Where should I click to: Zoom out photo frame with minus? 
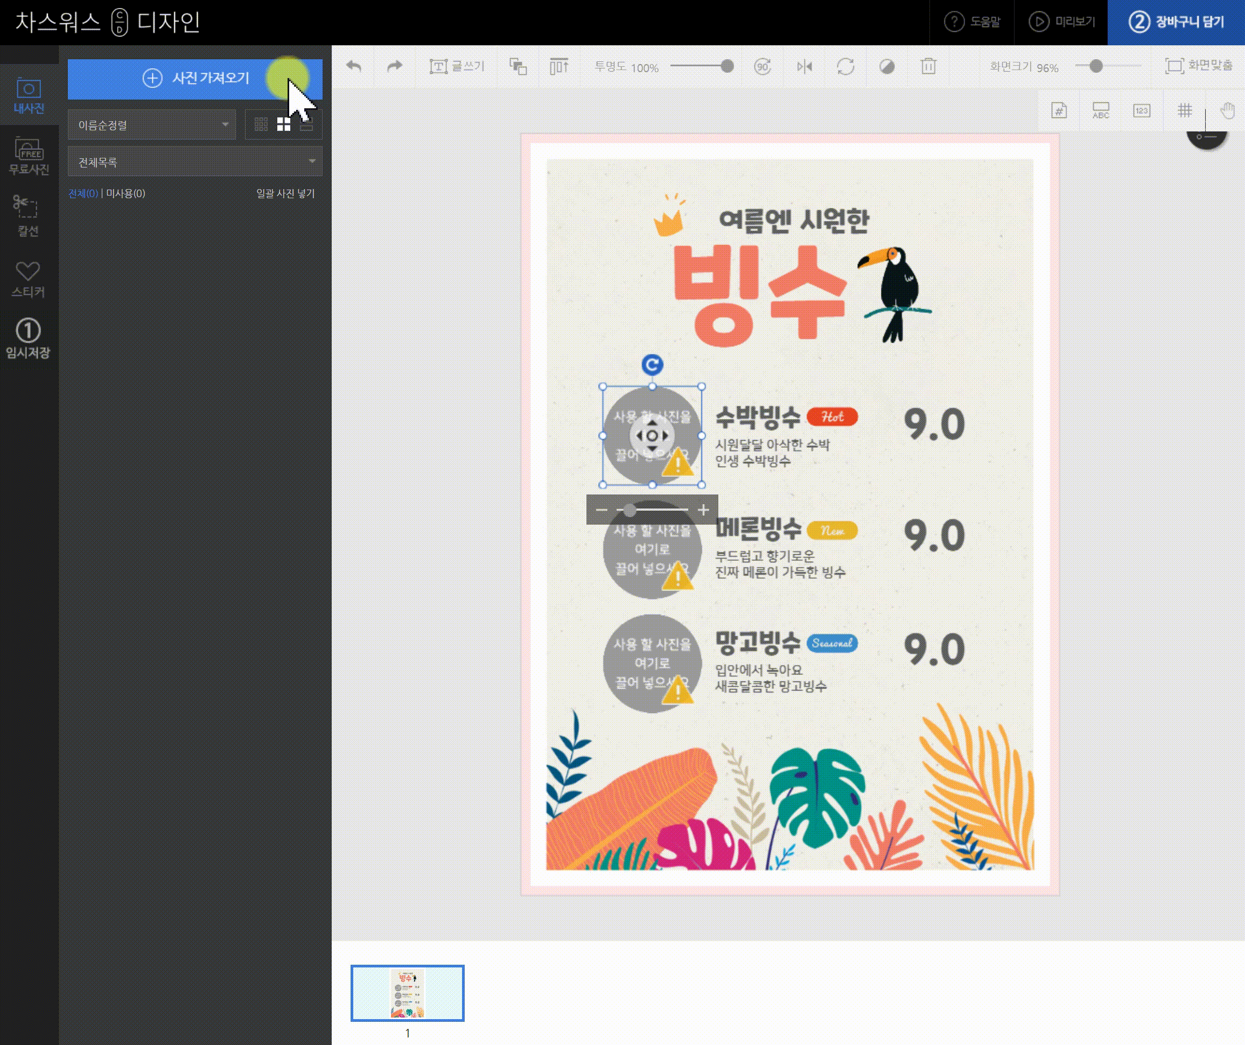(x=601, y=510)
